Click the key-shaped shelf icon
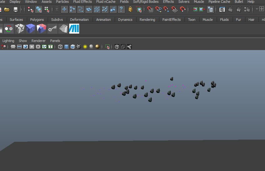265x171 pixels. click(52, 29)
